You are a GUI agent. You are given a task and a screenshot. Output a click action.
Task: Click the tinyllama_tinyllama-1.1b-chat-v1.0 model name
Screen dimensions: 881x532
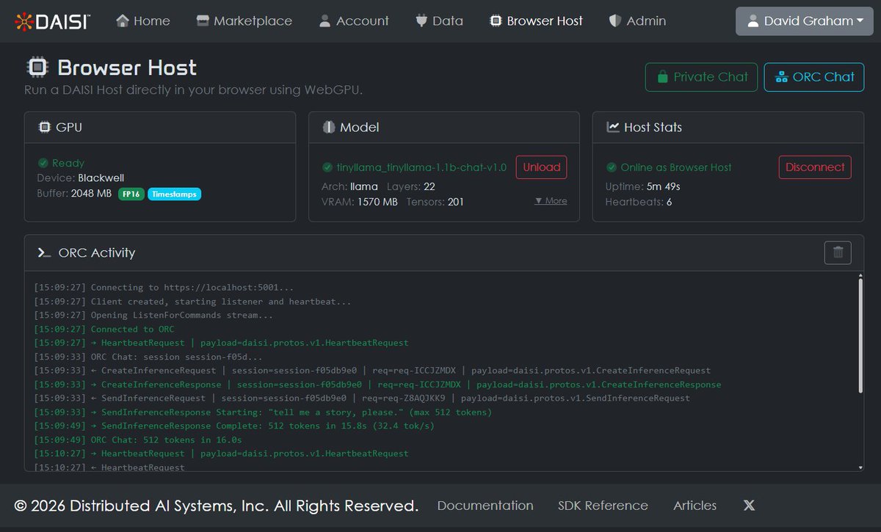[421, 167]
